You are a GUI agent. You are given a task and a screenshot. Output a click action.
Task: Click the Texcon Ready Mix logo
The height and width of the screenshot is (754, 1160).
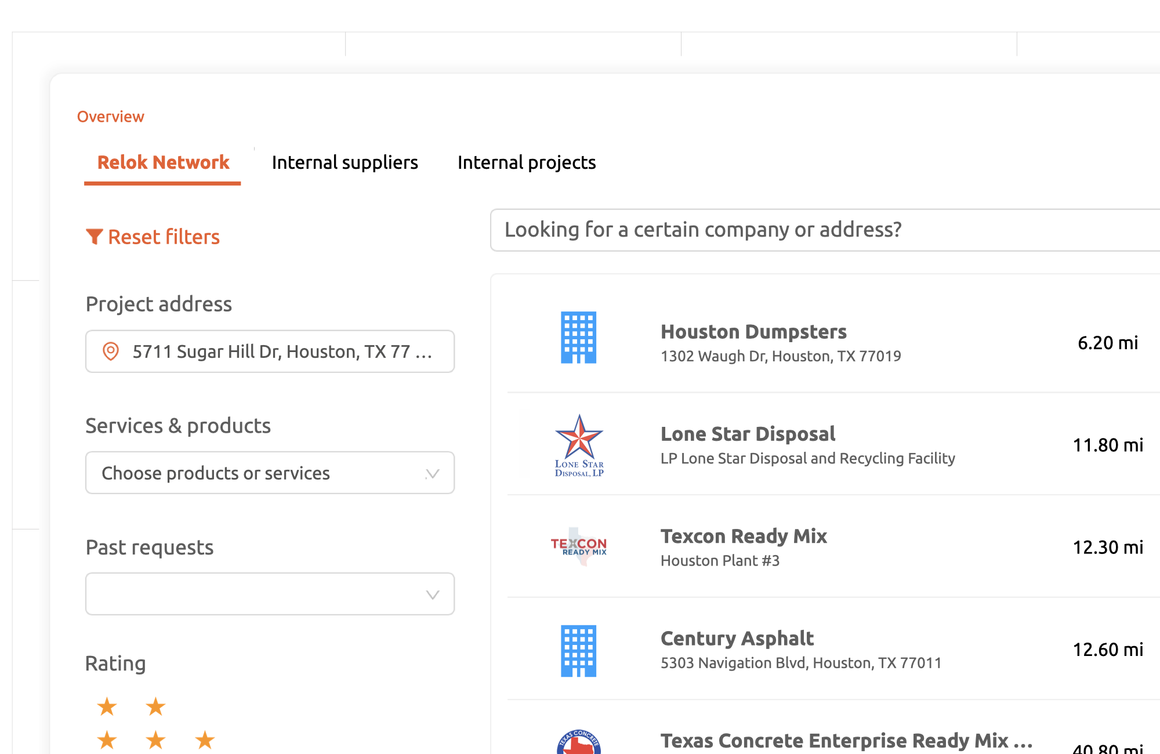(578, 546)
